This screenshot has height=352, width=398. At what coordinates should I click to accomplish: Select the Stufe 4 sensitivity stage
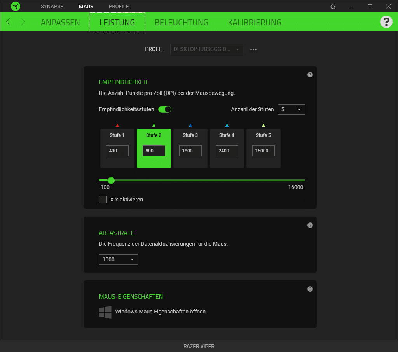(227, 136)
